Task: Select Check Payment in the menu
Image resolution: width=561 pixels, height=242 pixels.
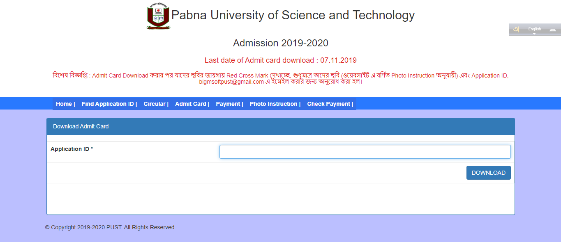Action: (x=328, y=104)
